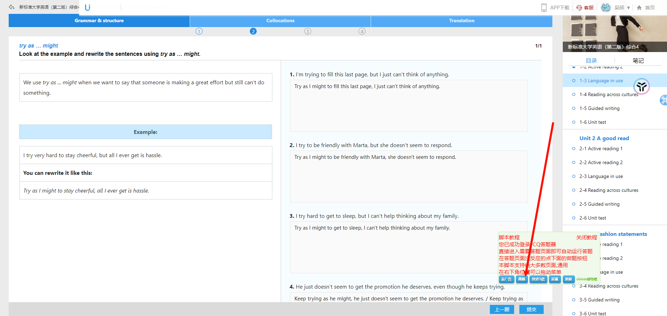Select question step 3 circle
Screen dimensions: 667x316
click(308, 32)
